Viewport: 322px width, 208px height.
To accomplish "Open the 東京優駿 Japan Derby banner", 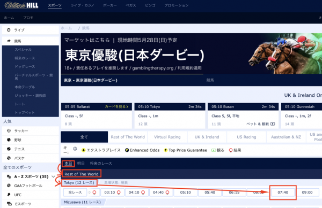I will [x=191, y=53].
